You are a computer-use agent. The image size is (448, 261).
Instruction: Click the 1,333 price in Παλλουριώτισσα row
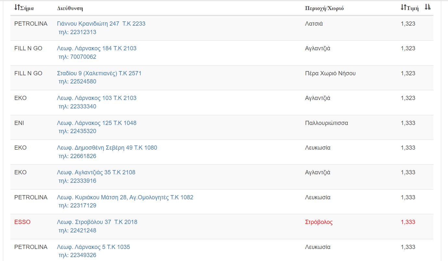click(408, 123)
